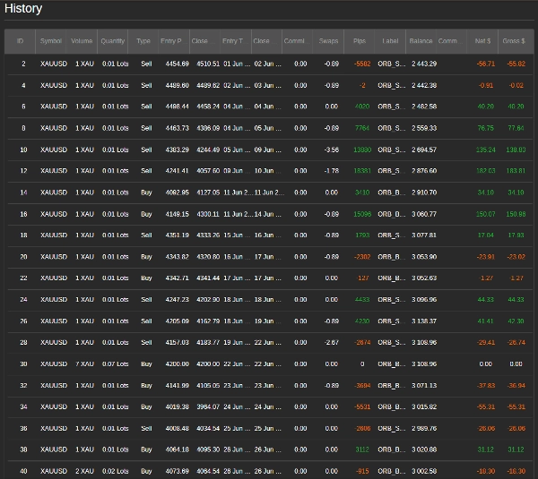Click swaps value -2.67
The height and width of the screenshot is (479, 538).
pos(332,343)
